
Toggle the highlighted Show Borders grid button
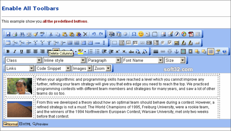(211, 52)
